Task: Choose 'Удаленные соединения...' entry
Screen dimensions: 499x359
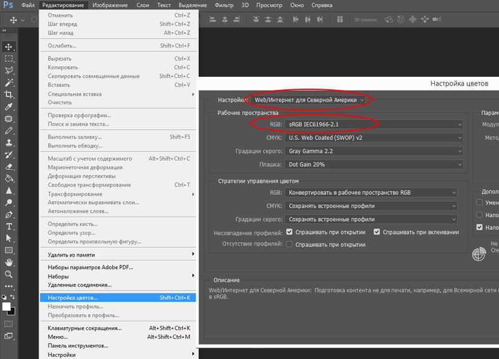Action: pos(118,285)
